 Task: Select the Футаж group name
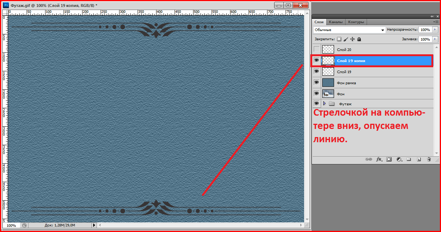point(345,104)
